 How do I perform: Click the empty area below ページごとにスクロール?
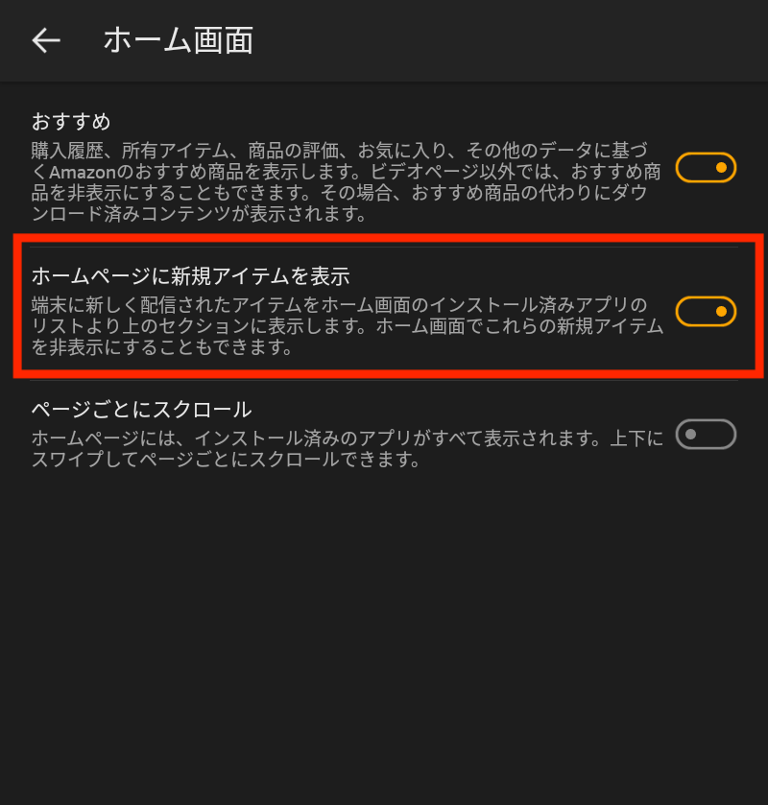[384, 636]
